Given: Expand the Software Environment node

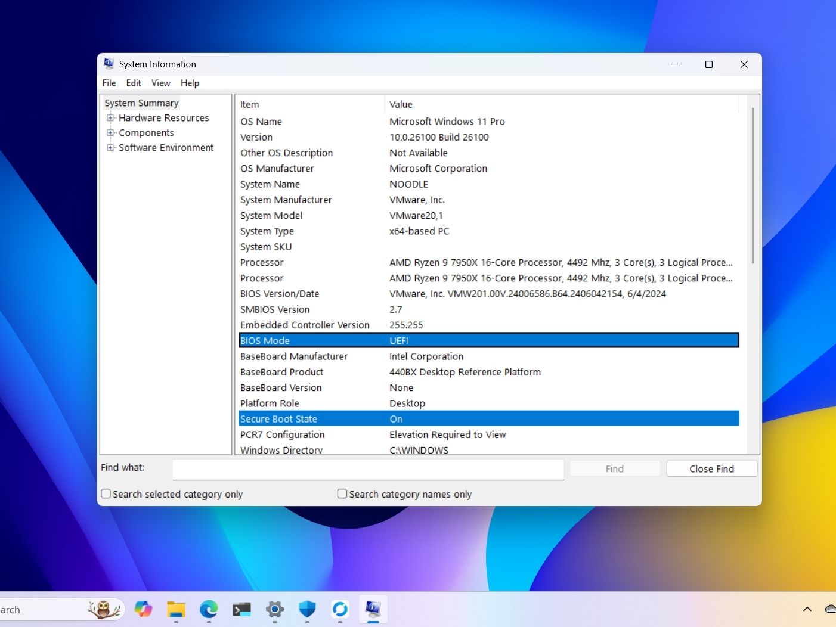Looking at the screenshot, I should coord(110,148).
